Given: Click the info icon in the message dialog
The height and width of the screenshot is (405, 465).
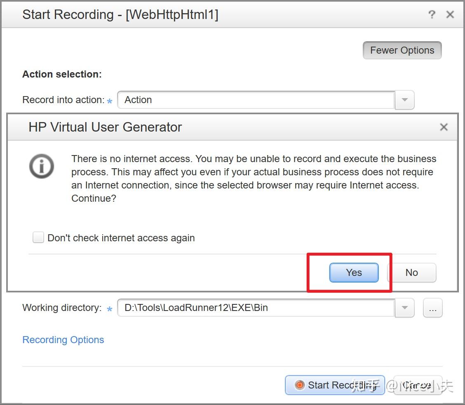Looking at the screenshot, I should (x=42, y=166).
